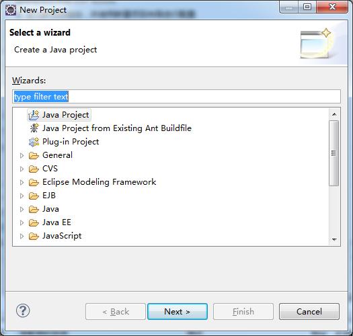
Task: Expand the Java EE category
Action: 22,223
